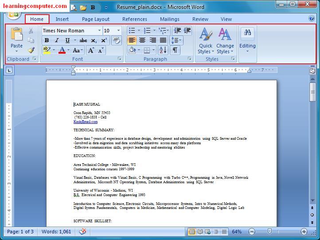Switch to Print Layout view
This screenshot has height=240, width=320.
(191, 232)
